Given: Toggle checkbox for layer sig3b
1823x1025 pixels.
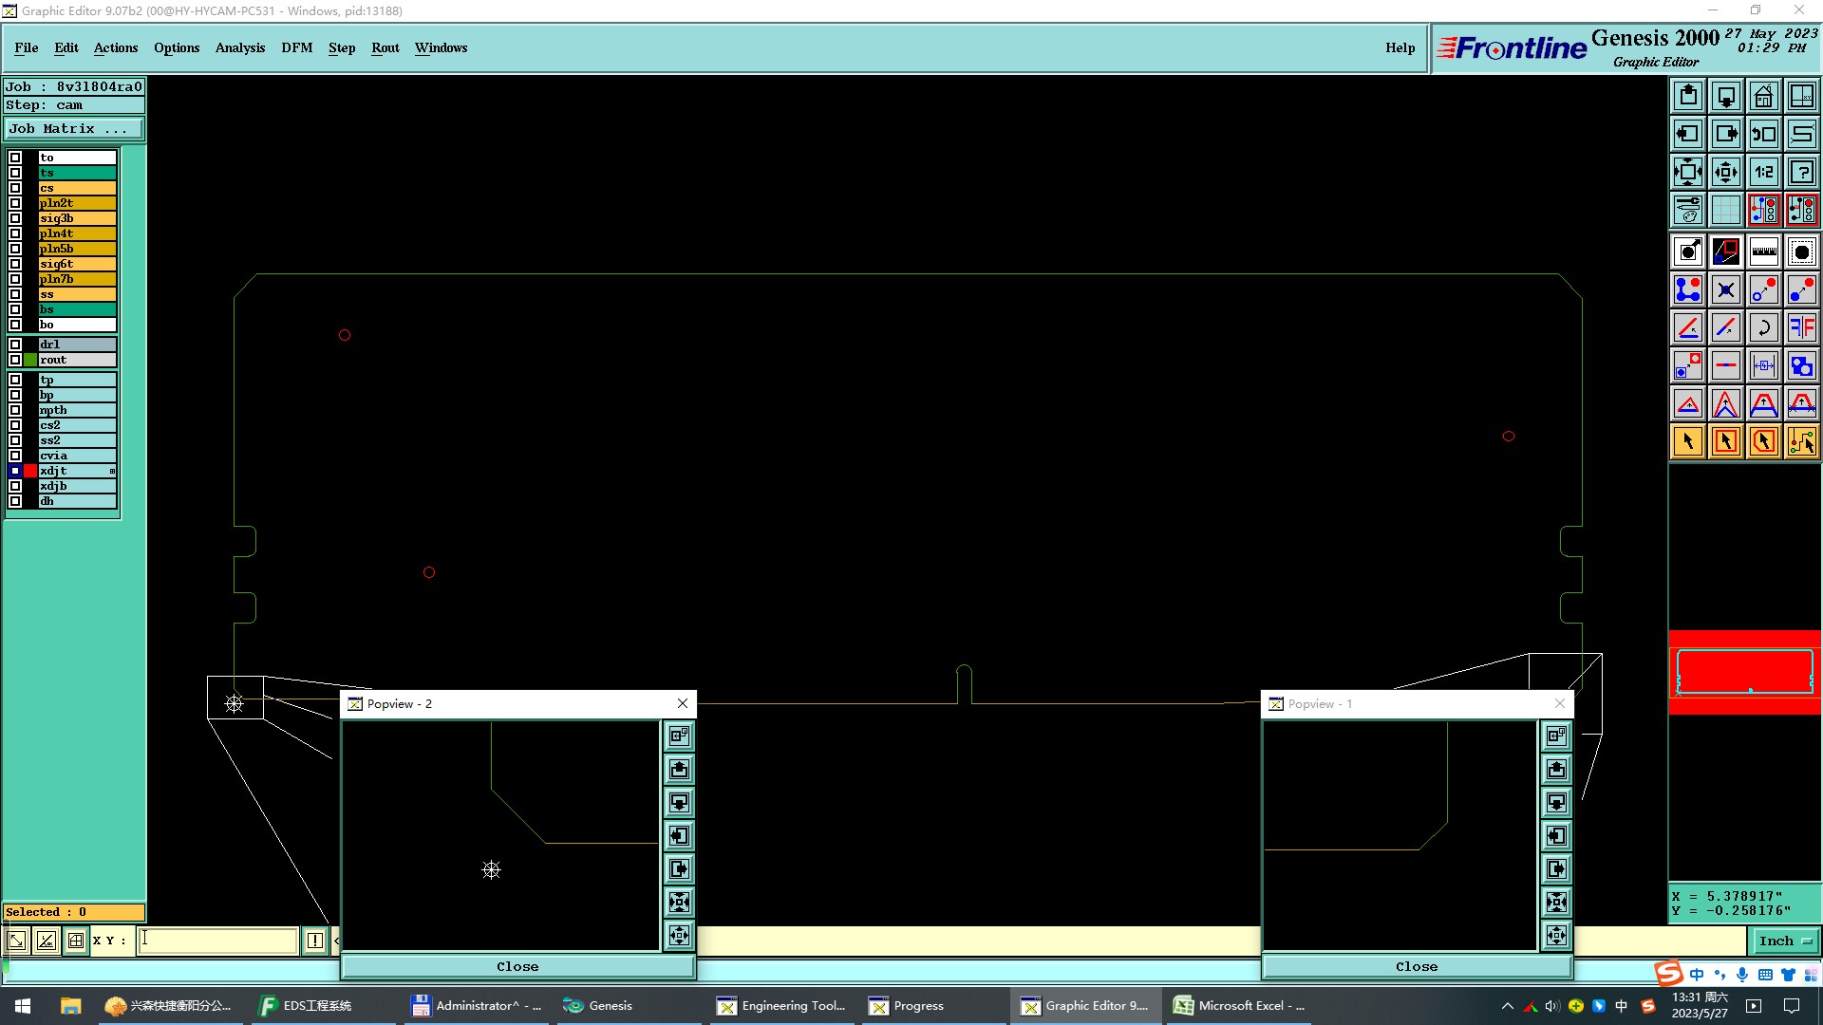Looking at the screenshot, I should click(x=15, y=218).
